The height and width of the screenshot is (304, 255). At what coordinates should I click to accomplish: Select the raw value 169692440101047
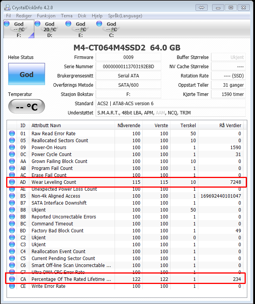point(221,196)
